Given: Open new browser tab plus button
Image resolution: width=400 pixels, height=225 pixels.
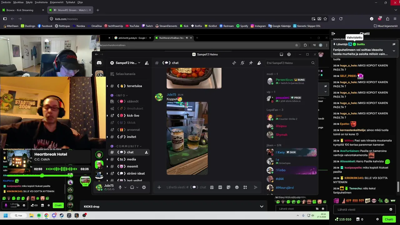Looking at the screenshot, I should 98,10.
